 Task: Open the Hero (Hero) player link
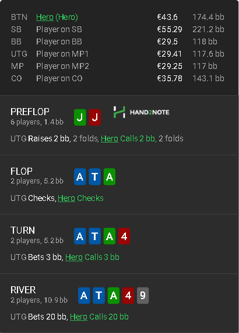click(x=57, y=17)
